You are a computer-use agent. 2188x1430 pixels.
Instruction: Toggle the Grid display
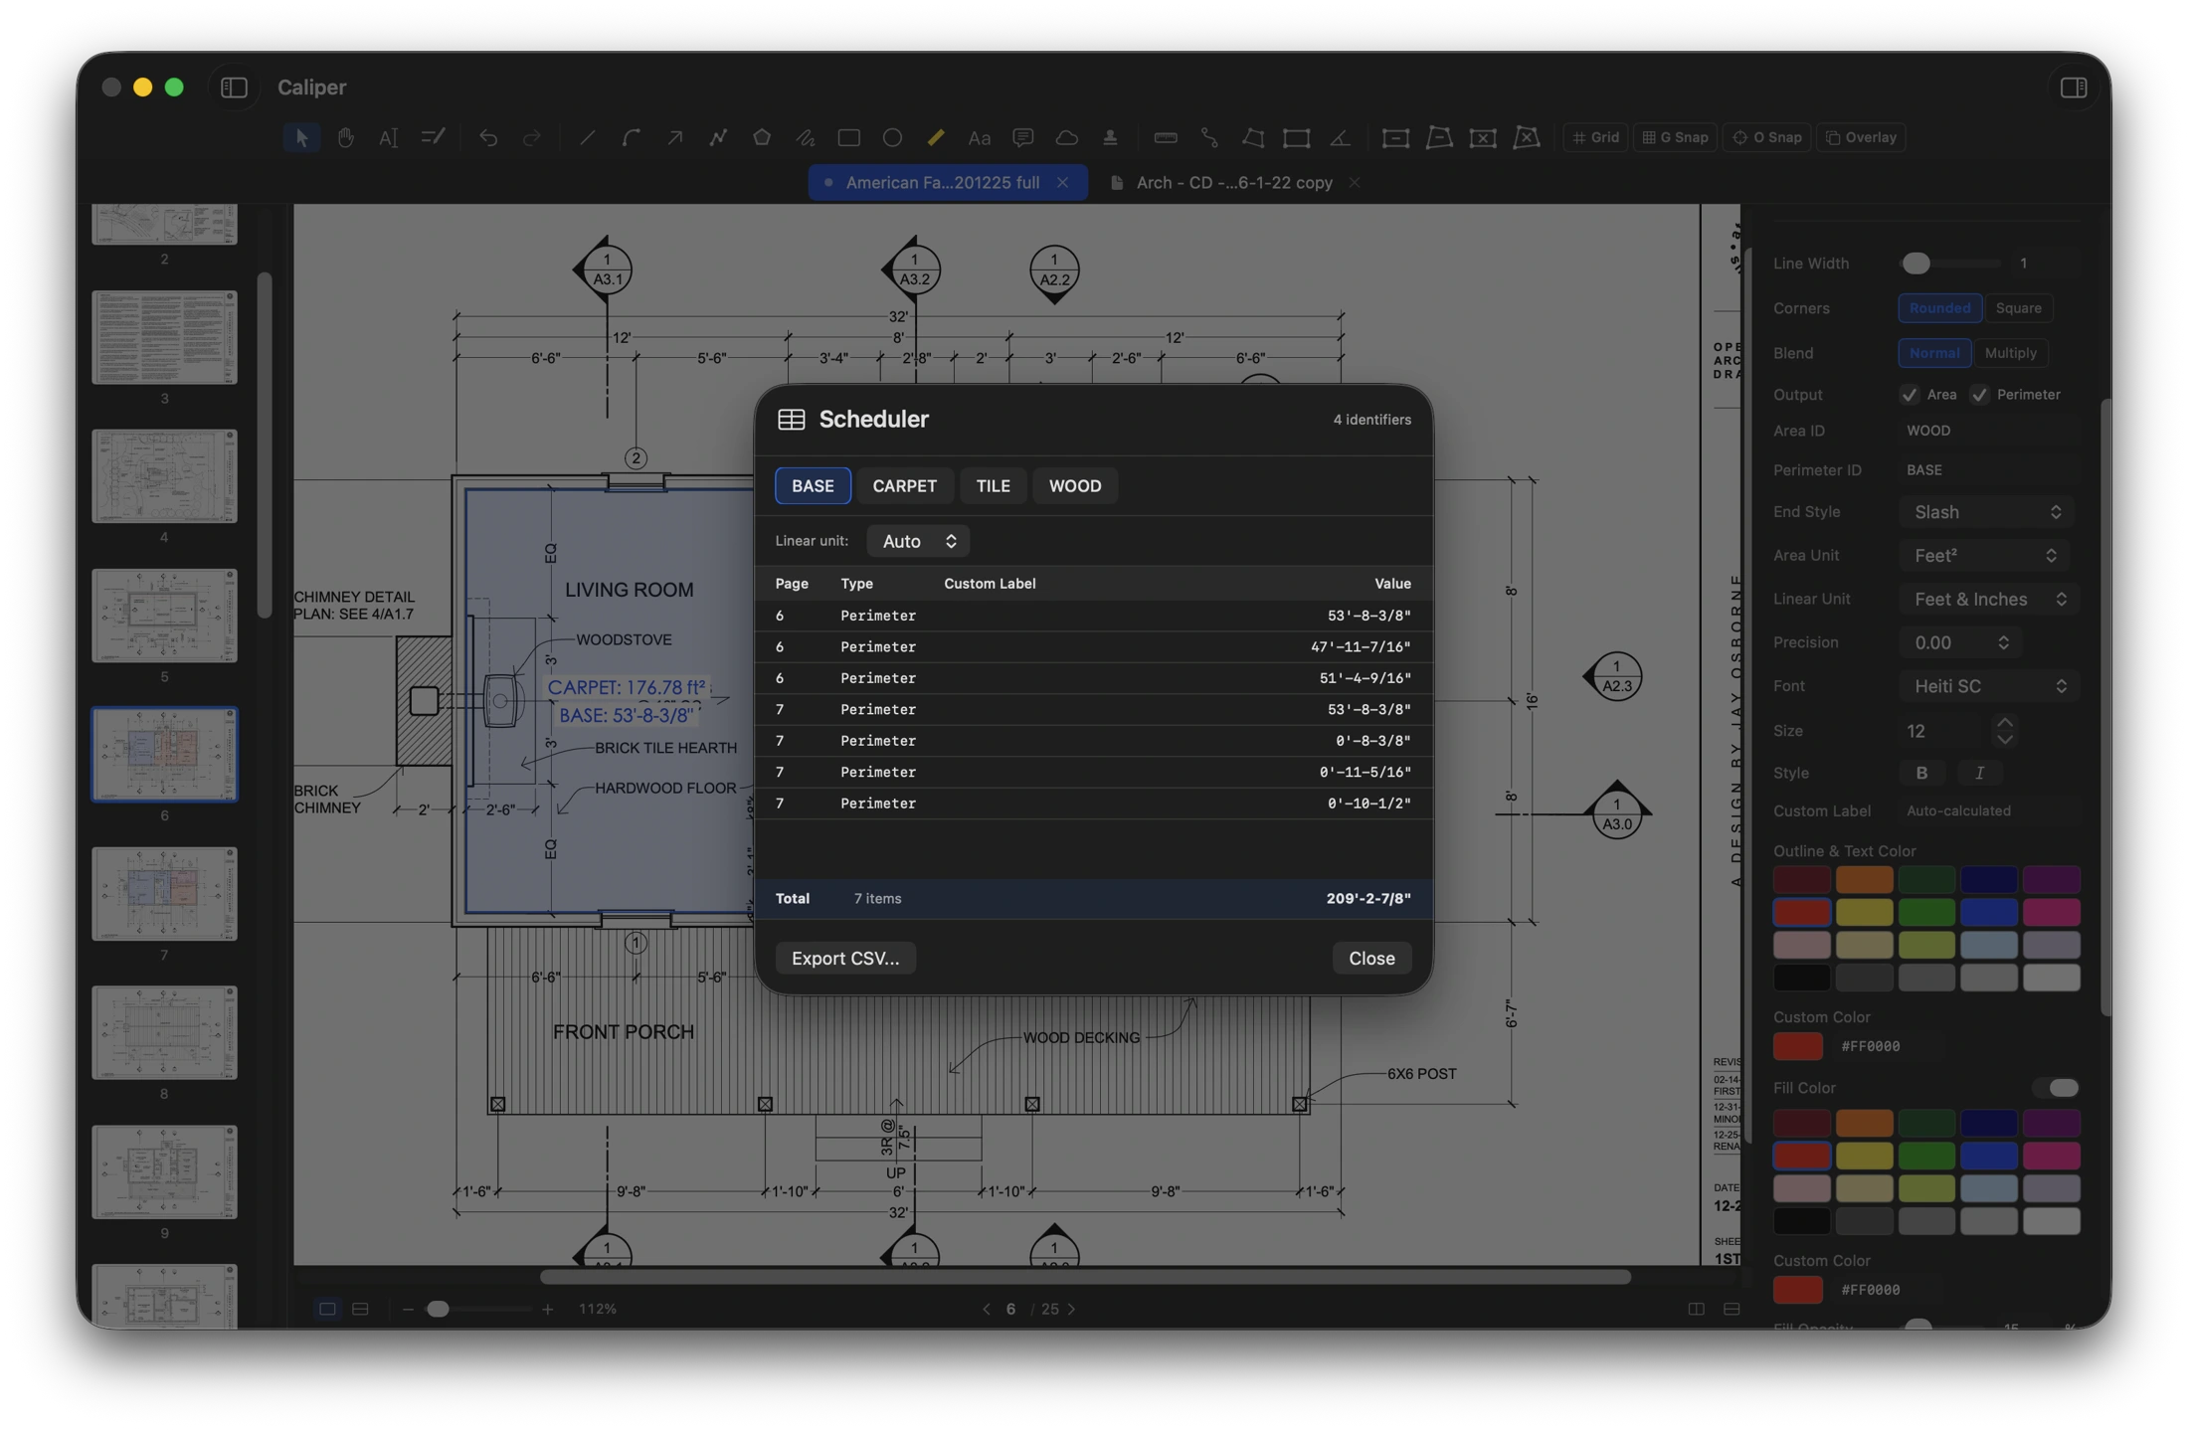click(1595, 137)
